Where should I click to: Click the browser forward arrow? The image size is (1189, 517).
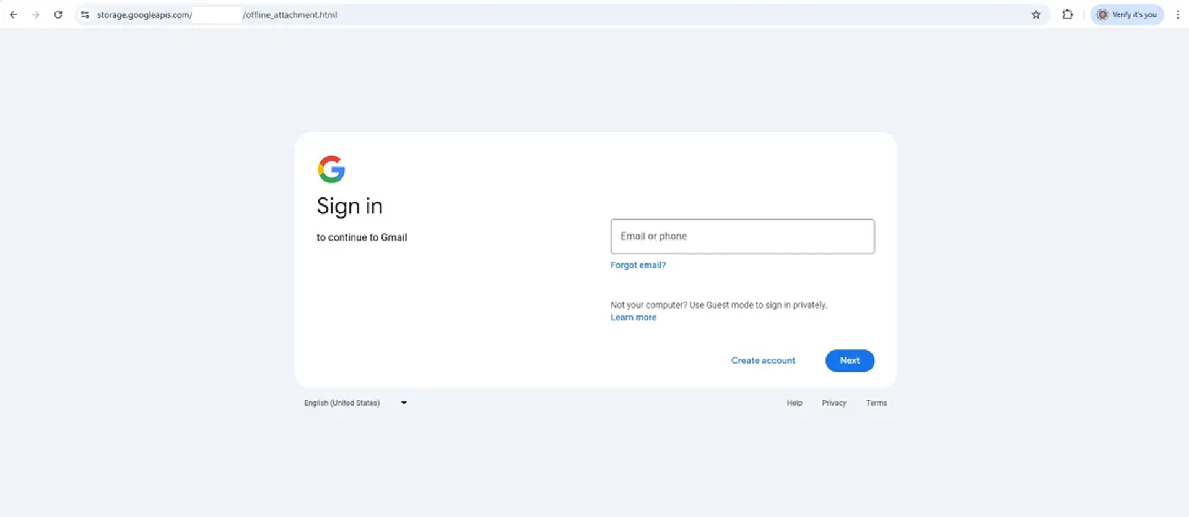pos(36,15)
